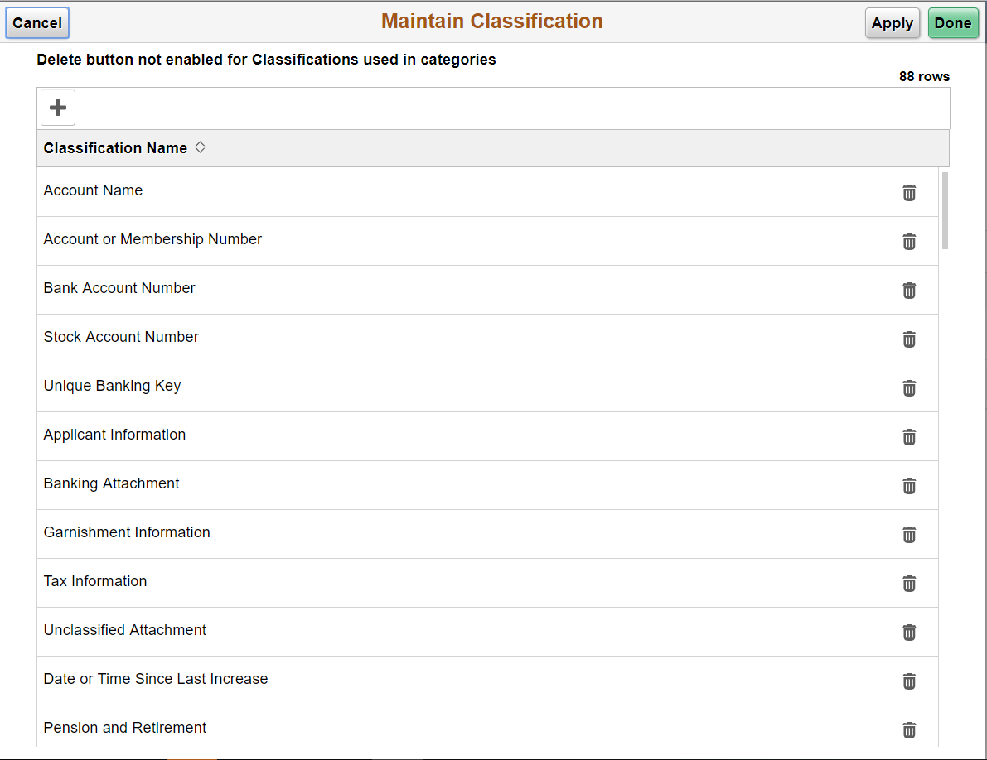Delete the Pension and Retirement classification
Image resolution: width=987 pixels, height=760 pixels.
[x=909, y=730]
